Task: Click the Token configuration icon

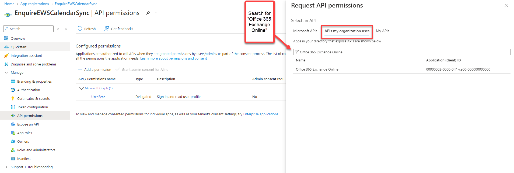Action: (13, 107)
